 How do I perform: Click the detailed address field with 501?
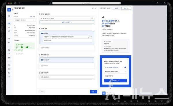[68, 41]
